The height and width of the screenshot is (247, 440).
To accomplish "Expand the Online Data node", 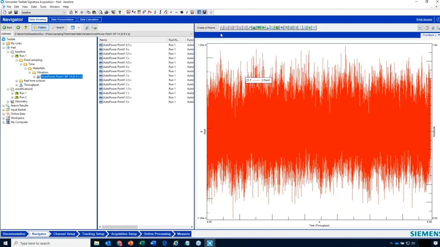I will point(3,114).
